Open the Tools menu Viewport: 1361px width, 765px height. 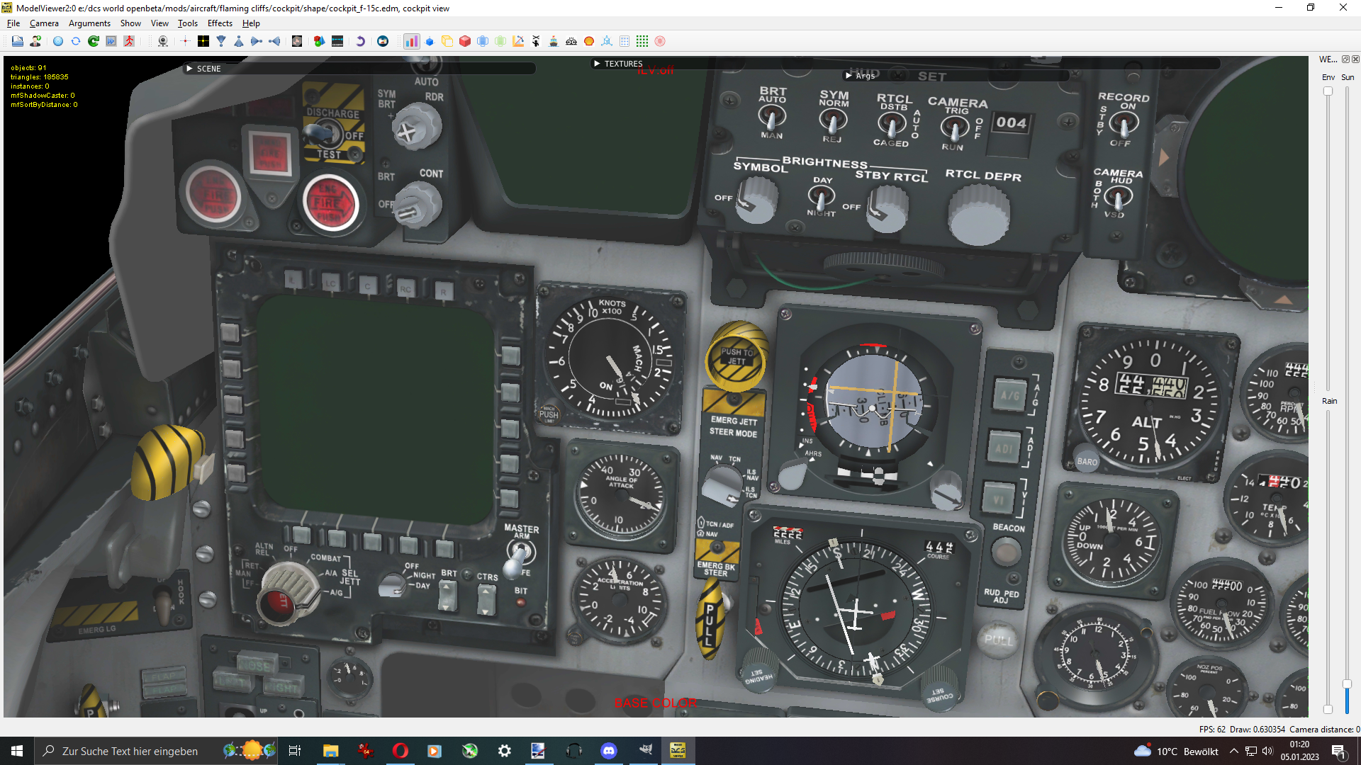click(188, 23)
